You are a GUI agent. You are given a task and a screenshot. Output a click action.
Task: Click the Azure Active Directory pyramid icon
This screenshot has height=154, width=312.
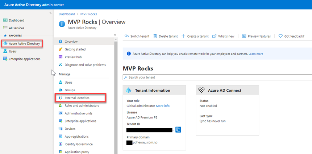point(5,43)
